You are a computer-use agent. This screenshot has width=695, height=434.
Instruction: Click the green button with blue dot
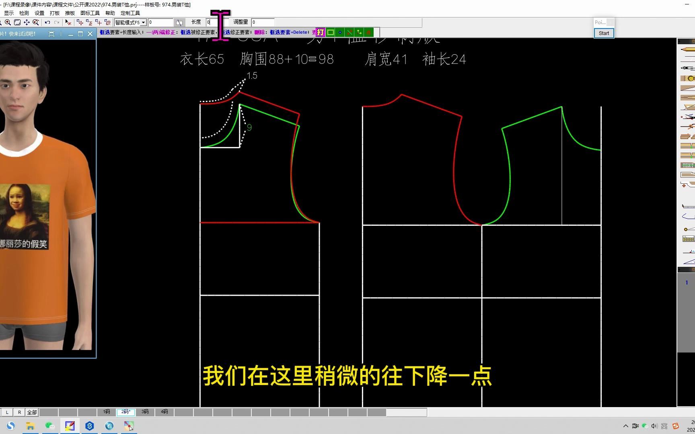[340, 32]
